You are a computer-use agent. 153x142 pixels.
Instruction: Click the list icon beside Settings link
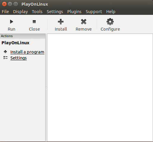coord(5,58)
